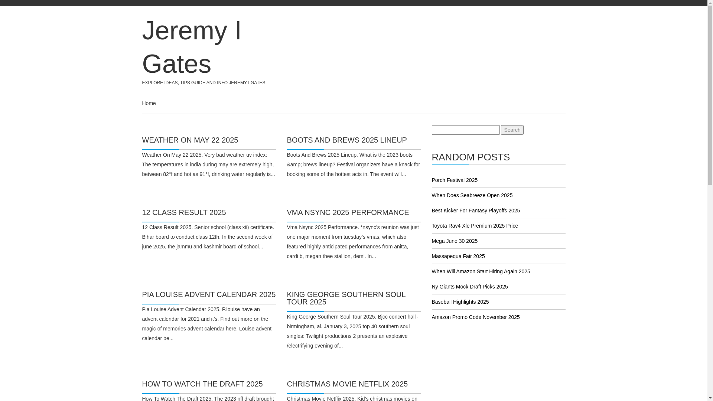Viewport: 713px width, 401px height.
Task: Click 'Boots And Brews 2025 Lineup. What is' excerpt
Action: (353, 164)
